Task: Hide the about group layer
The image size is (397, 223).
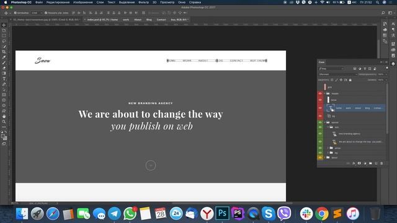Action: pos(320,157)
